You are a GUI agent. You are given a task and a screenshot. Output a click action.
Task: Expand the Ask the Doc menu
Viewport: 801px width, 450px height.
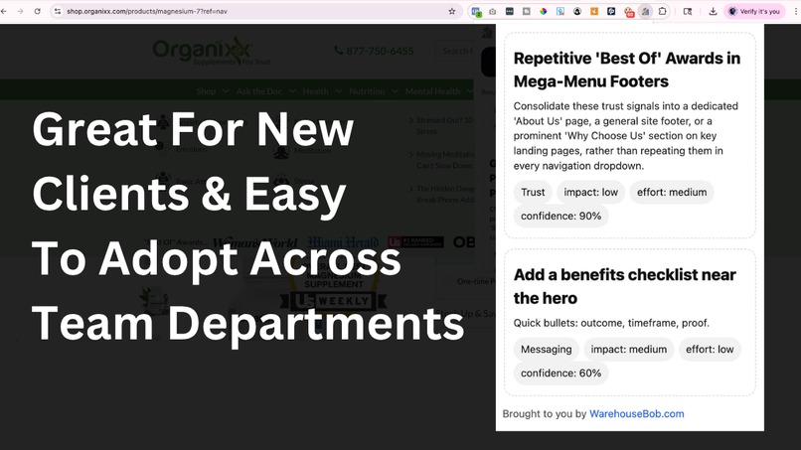(x=265, y=91)
